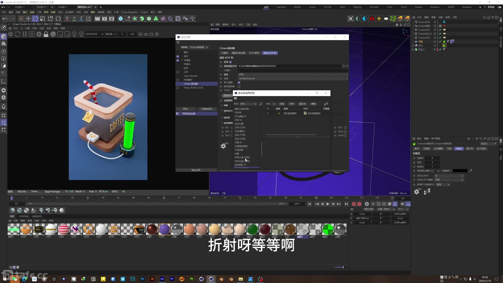Open the 16 Bit/Channel depth dropdown
Screen dimensions: 503x283
(293, 79)
